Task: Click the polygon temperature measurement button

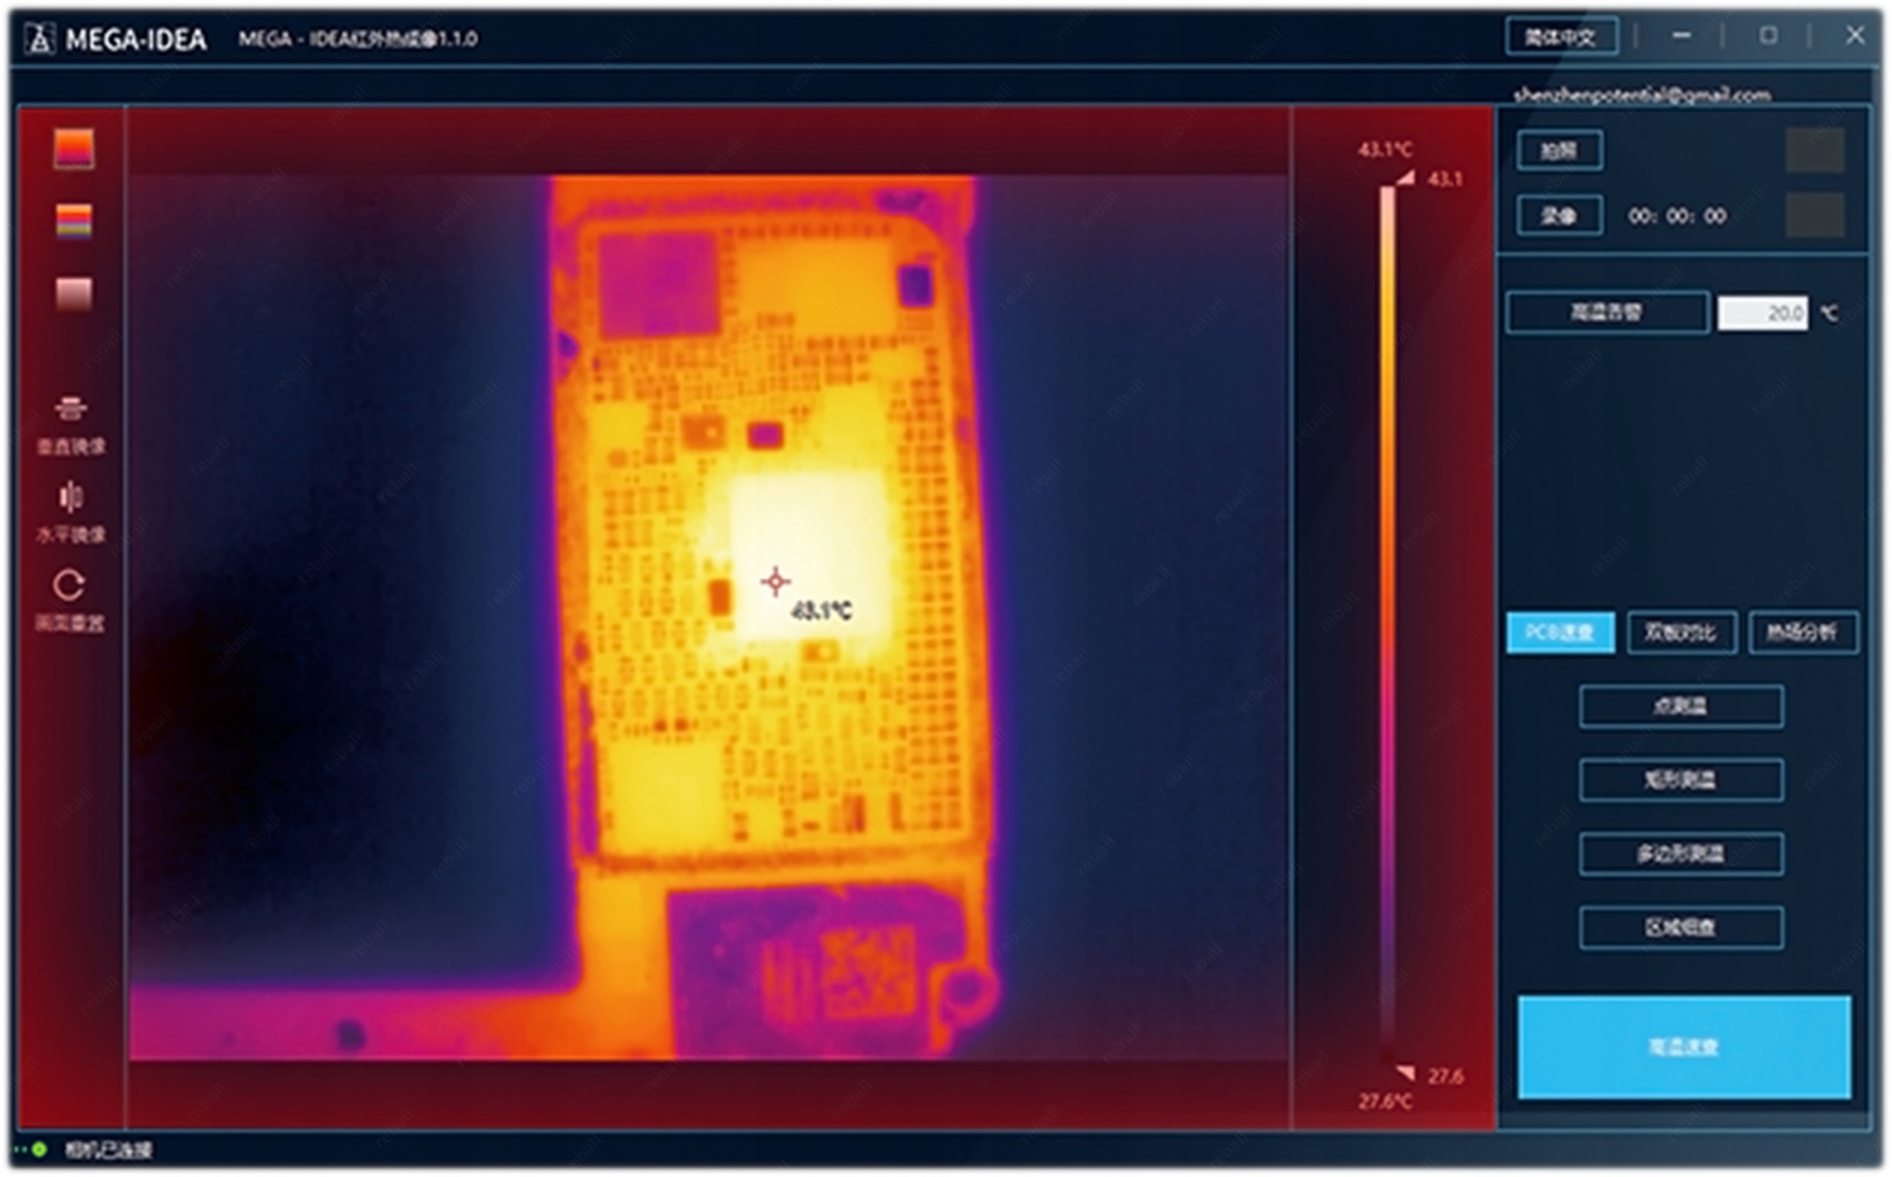Action: 1681,854
